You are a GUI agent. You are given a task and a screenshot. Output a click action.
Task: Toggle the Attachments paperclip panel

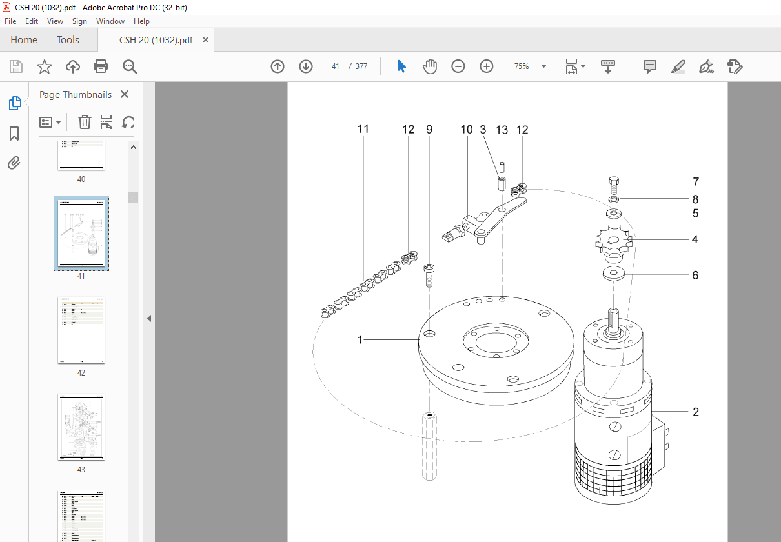coord(14,163)
